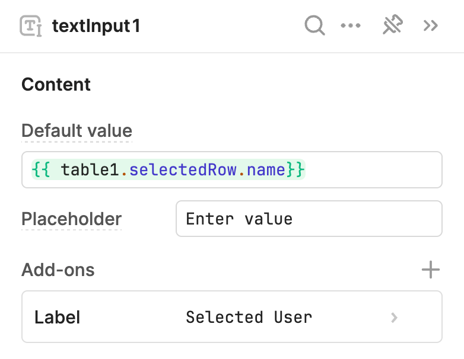Click the Add-ons section label
Screen dimensions: 464x359
pyautogui.click(x=58, y=270)
